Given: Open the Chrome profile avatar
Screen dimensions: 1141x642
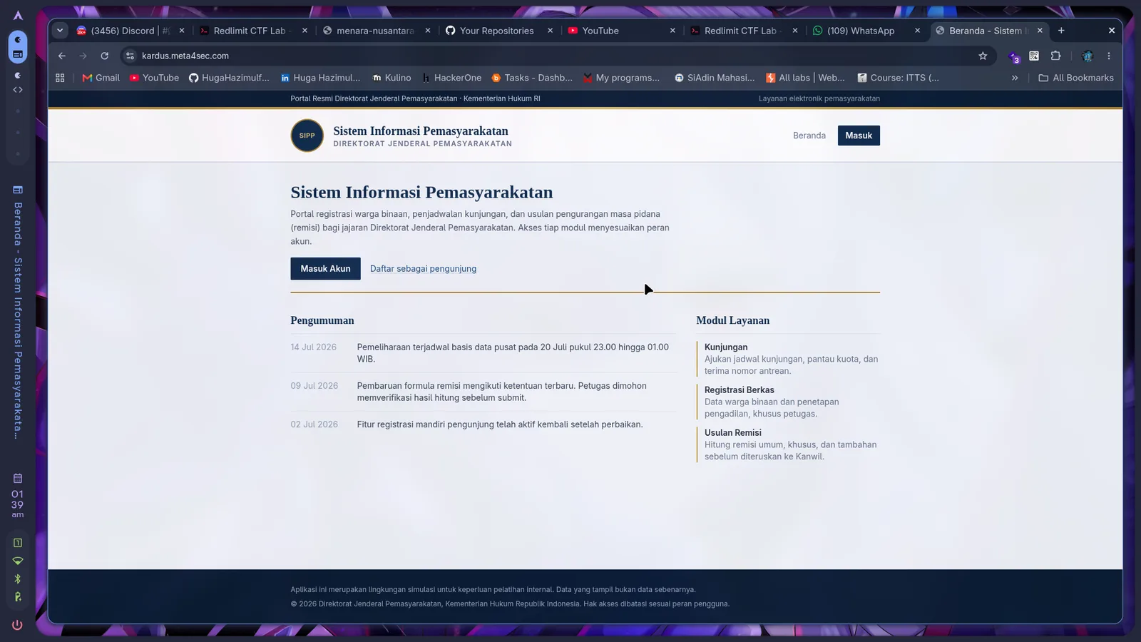Looking at the screenshot, I should (1088, 56).
